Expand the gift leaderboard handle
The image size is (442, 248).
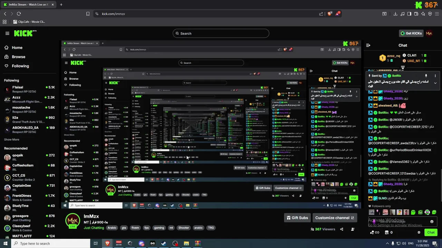403,68
